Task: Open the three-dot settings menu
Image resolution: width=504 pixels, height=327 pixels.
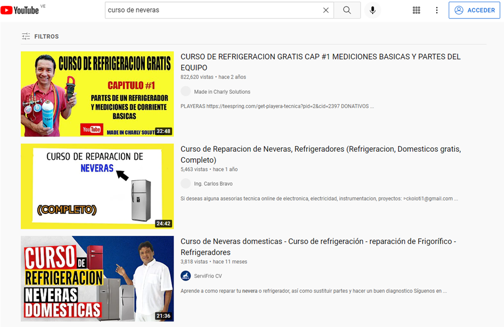Action: pyautogui.click(x=437, y=10)
